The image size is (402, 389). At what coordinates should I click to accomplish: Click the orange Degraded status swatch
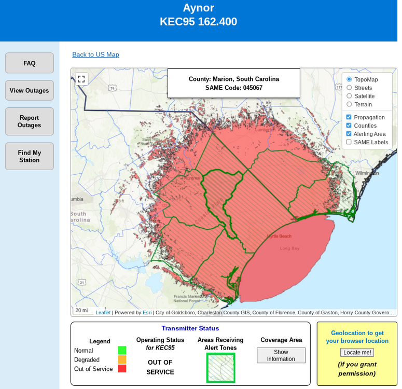pyautogui.click(x=122, y=359)
